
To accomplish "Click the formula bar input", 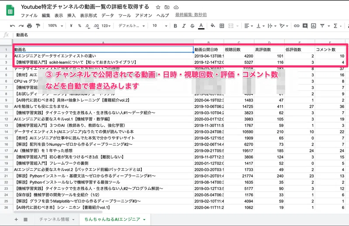I will tap(181, 35).
